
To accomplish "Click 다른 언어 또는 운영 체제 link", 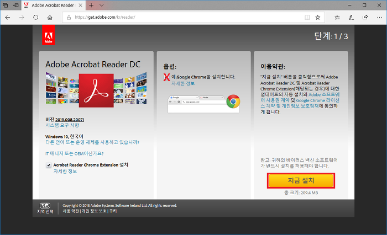I will tap(92, 142).
